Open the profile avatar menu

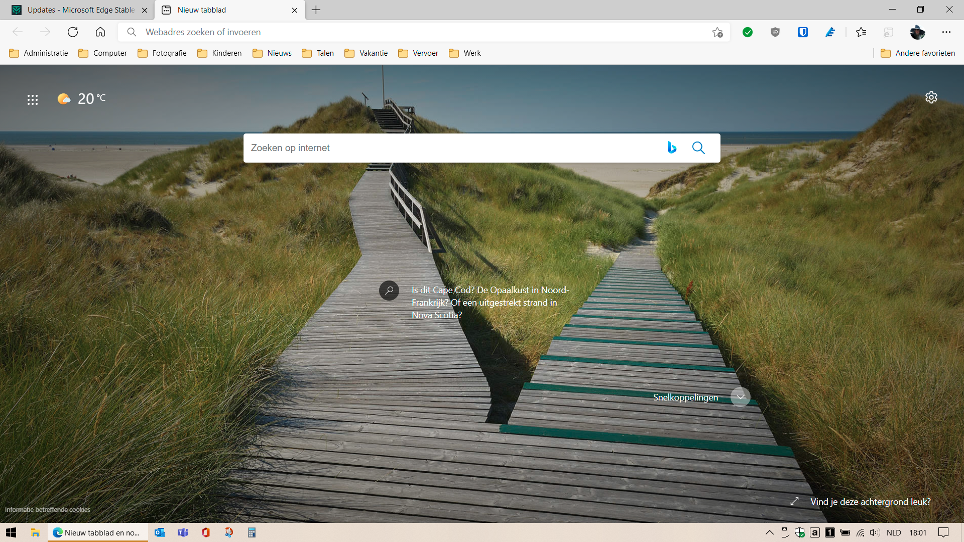917,32
